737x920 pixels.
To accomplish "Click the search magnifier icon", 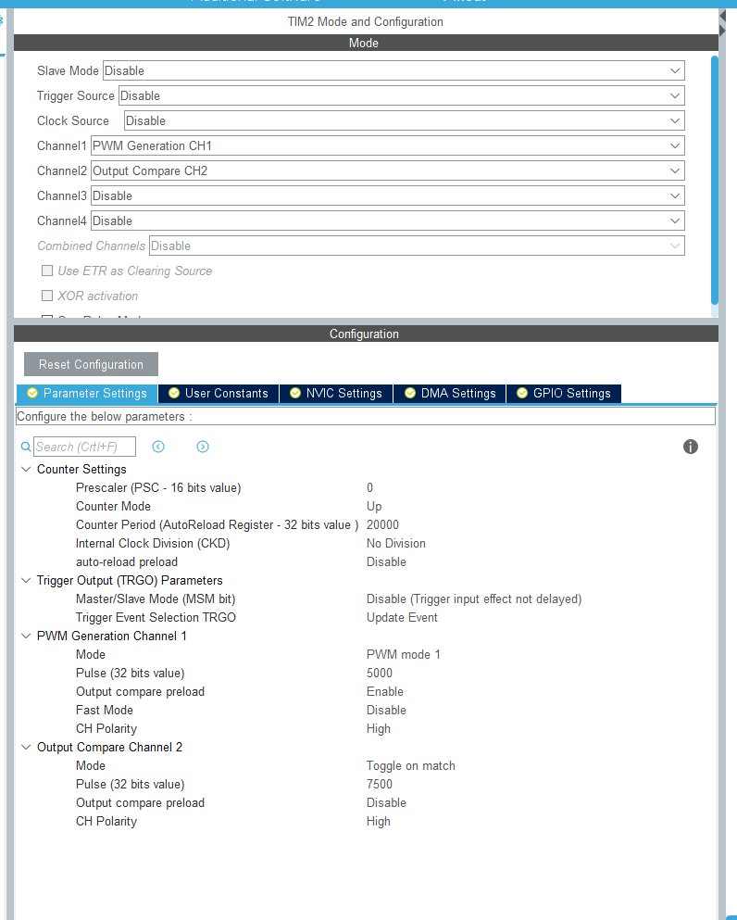I will pos(26,447).
